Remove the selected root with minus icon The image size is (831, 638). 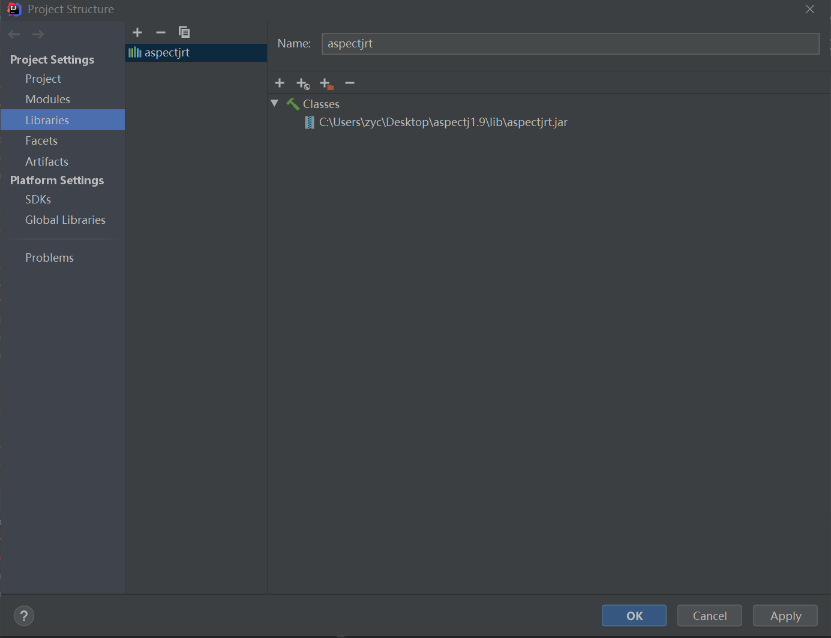[350, 83]
